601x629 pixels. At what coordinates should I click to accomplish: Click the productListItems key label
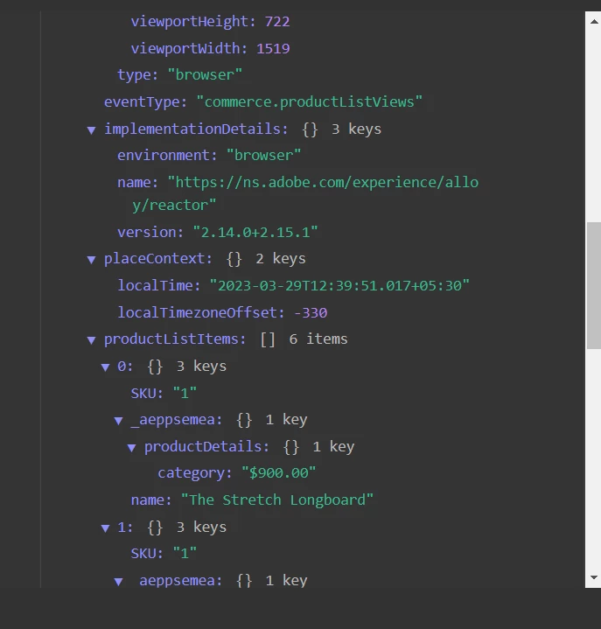coord(175,339)
